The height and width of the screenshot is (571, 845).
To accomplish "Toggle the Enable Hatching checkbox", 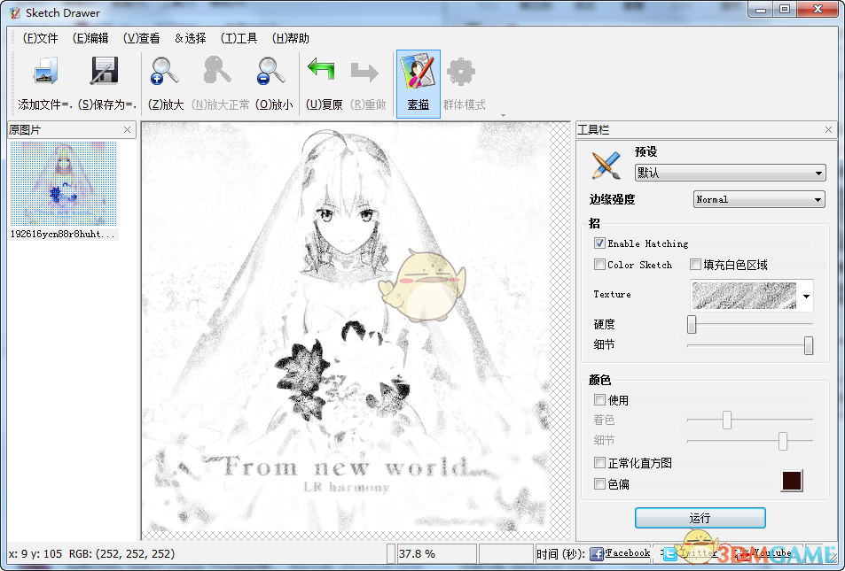I will click(599, 243).
